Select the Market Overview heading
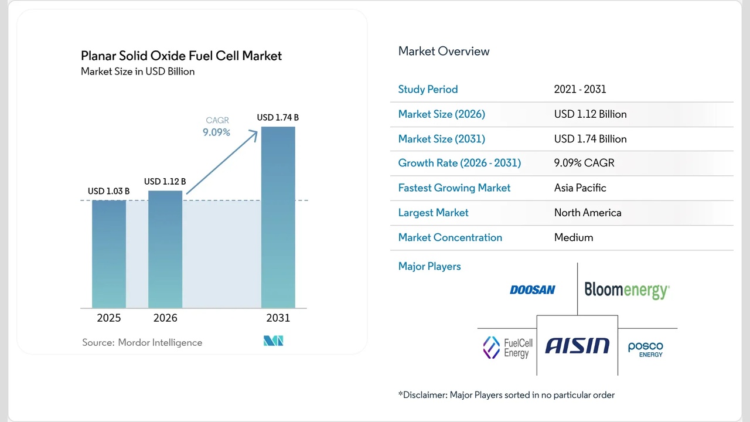This screenshot has height=422, width=750. (x=444, y=51)
